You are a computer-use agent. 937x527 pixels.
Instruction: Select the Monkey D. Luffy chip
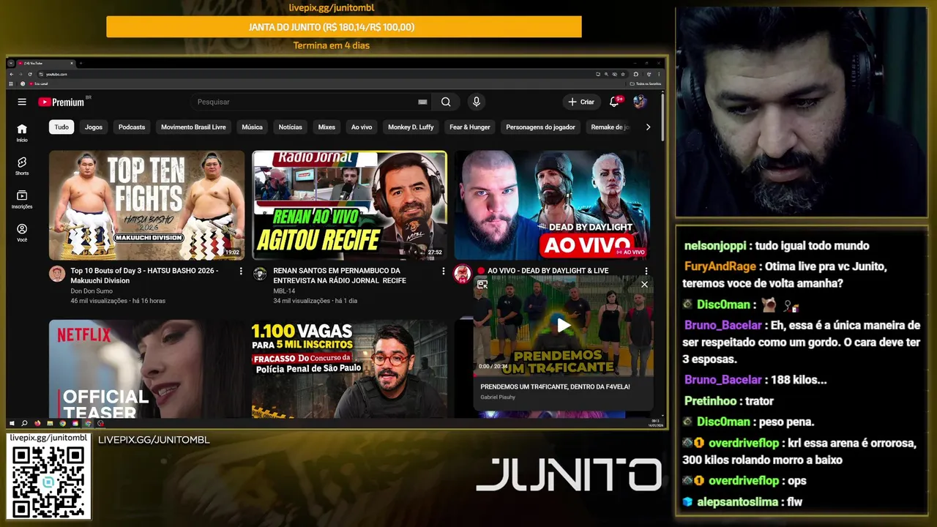pos(411,127)
